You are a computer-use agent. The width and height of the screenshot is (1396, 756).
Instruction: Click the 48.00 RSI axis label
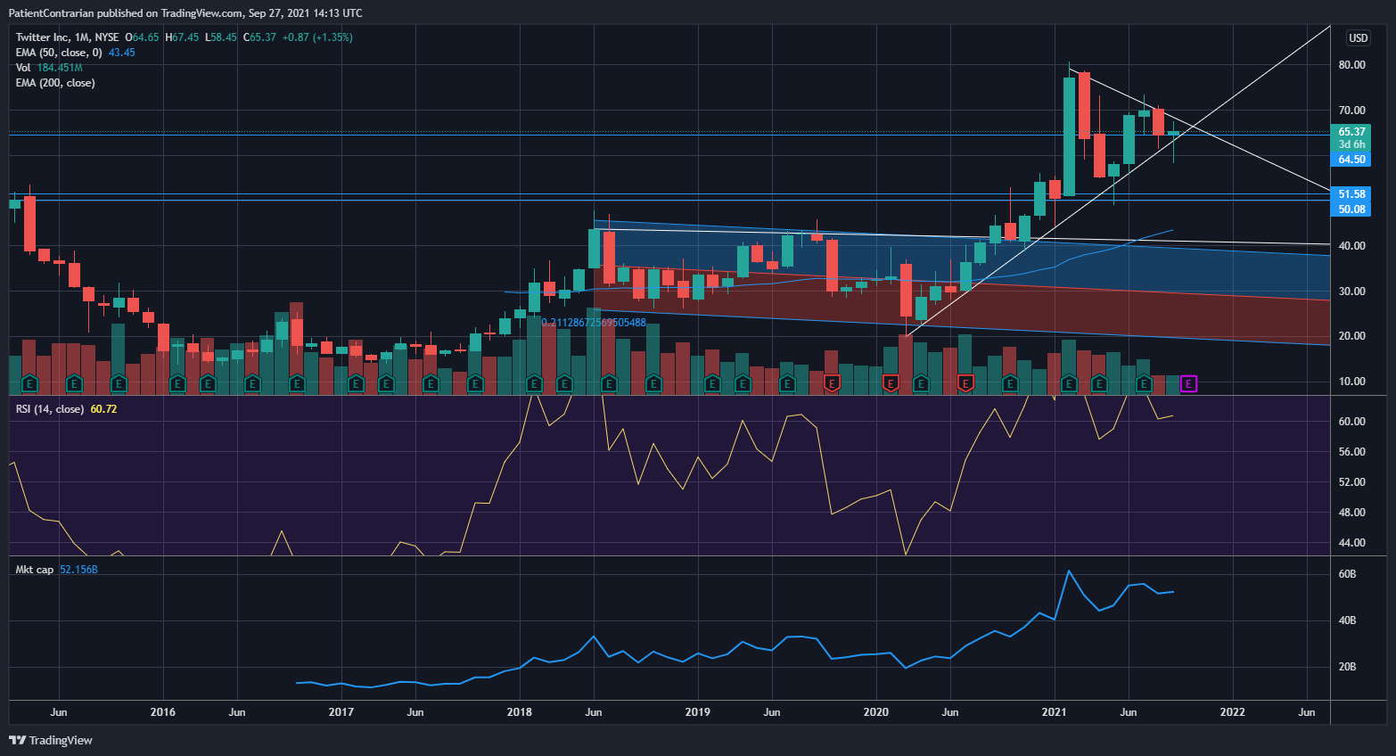tap(1351, 513)
